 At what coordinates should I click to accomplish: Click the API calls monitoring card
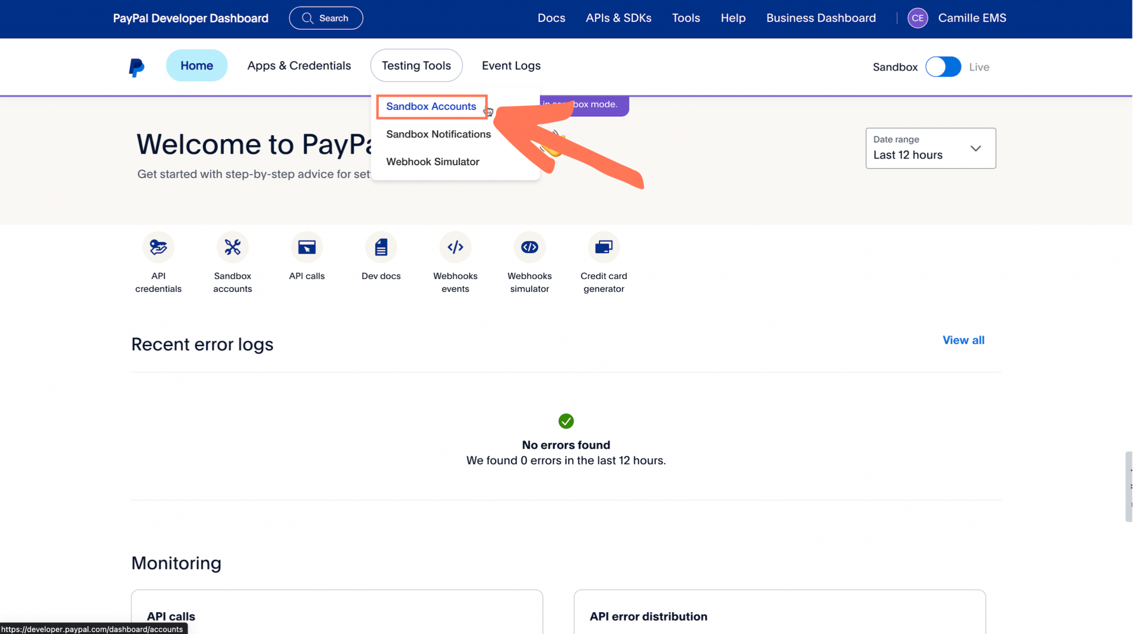[337, 612]
